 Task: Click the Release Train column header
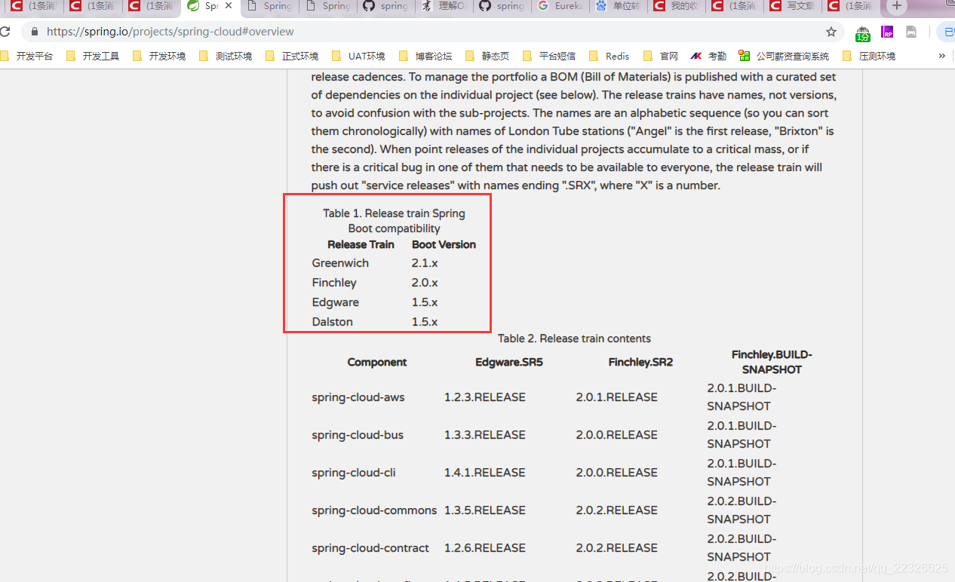point(361,244)
